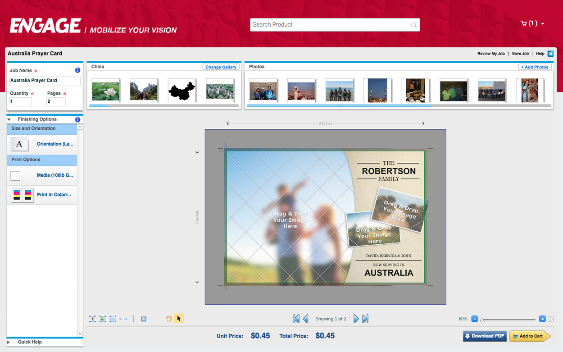Open the cart dropdown arrow

pyautogui.click(x=542, y=24)
